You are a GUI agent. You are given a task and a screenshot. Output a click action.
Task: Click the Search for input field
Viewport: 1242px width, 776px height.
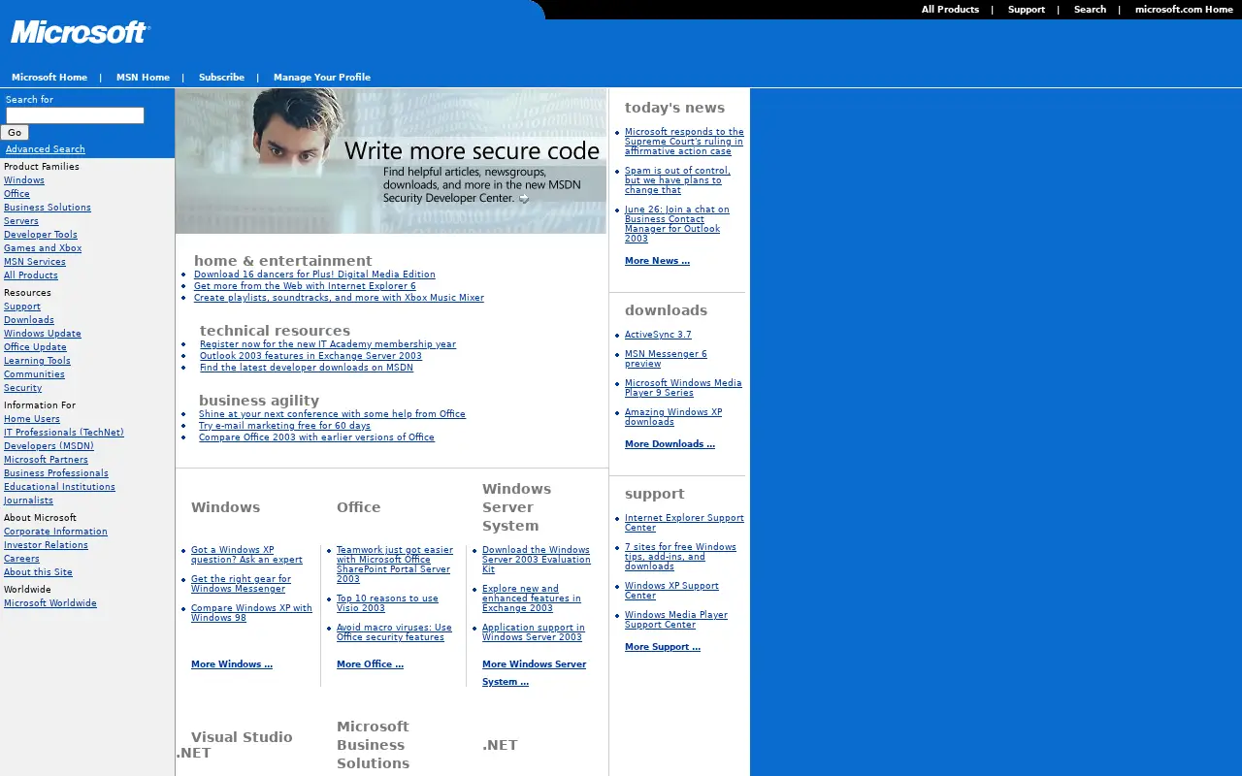tap(75, 115)
